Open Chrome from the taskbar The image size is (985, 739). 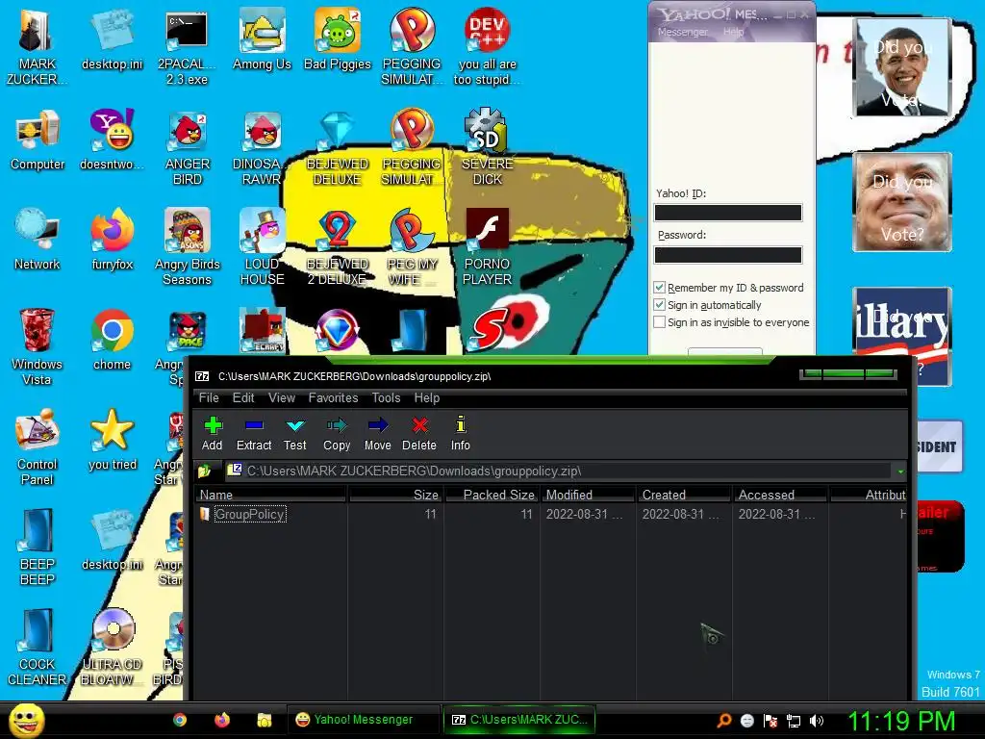[x=180, y=720]
